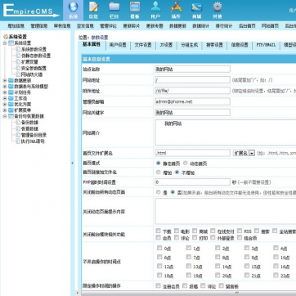Select the 增加 radio for 首页链接加文件名
Image resolution: width=296 pixels, height=296 pixels.
click(159, 173)
